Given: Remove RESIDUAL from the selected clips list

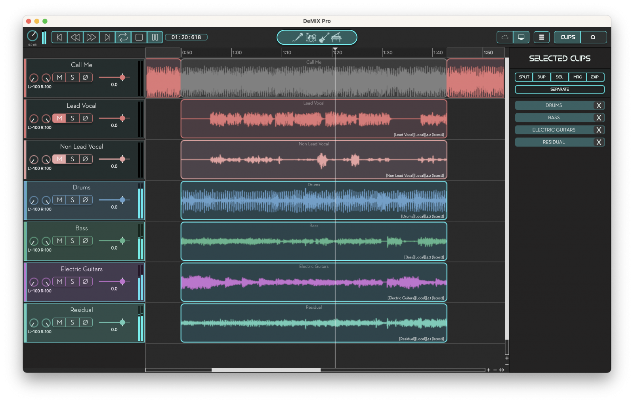Looking at the screenshot, I should tap(599, 142).
